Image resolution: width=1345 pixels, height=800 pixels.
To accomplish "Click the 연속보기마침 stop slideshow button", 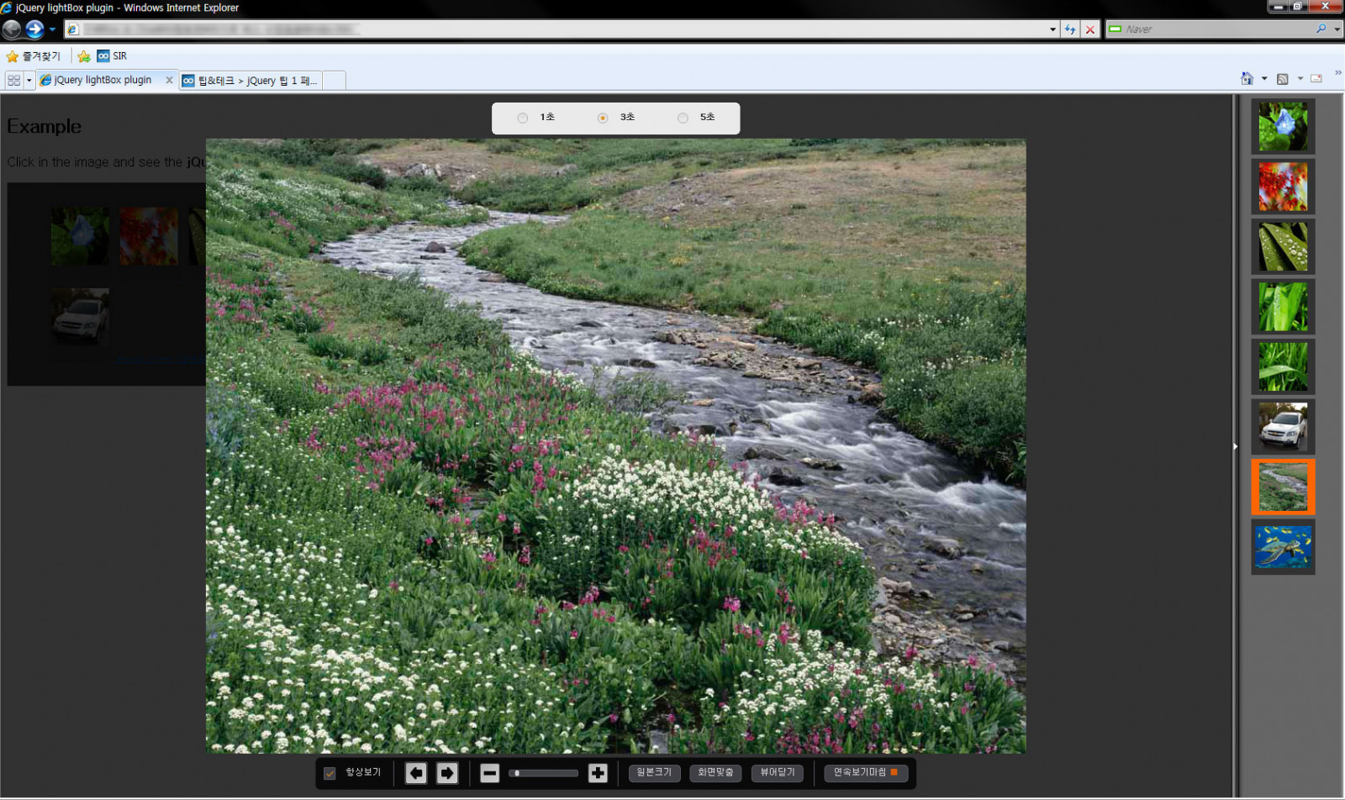I will (x=866, y=773).
